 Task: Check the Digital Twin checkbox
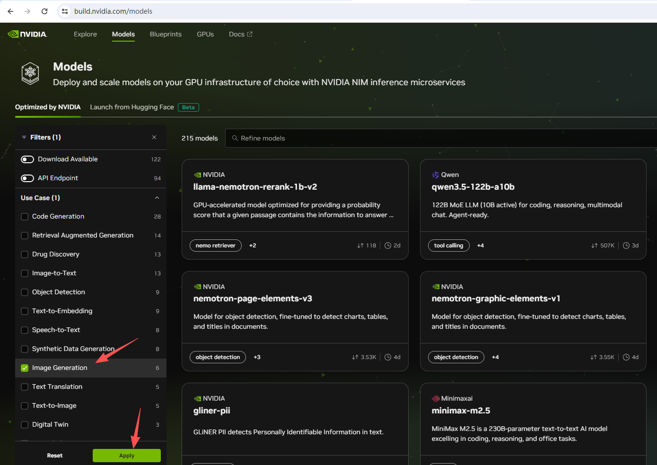click(x=25, y=425)
